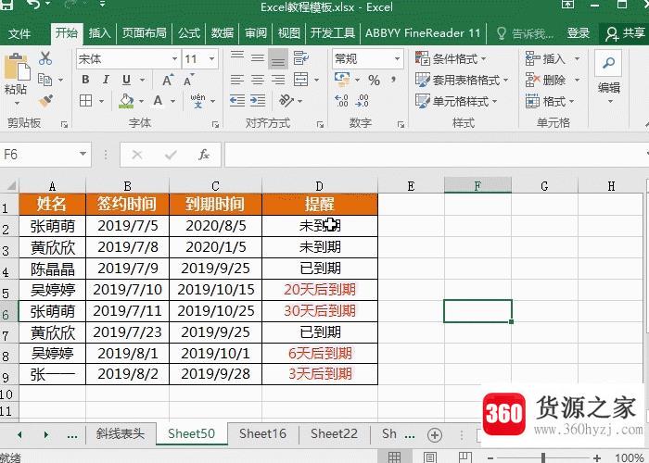Align text to top of cell

237,57
